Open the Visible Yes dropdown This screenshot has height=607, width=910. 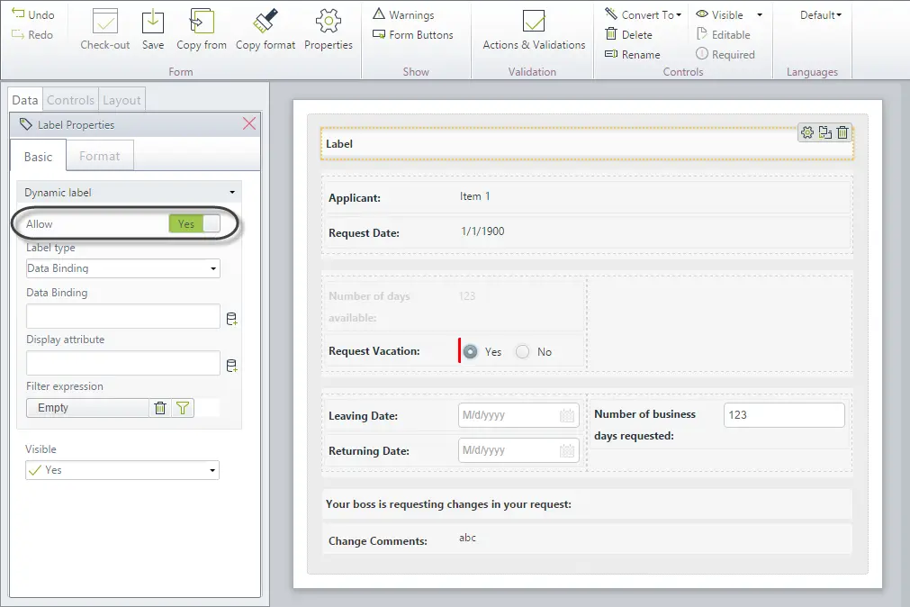[122, 470]
